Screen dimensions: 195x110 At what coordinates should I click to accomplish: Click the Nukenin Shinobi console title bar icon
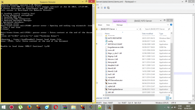2,2
